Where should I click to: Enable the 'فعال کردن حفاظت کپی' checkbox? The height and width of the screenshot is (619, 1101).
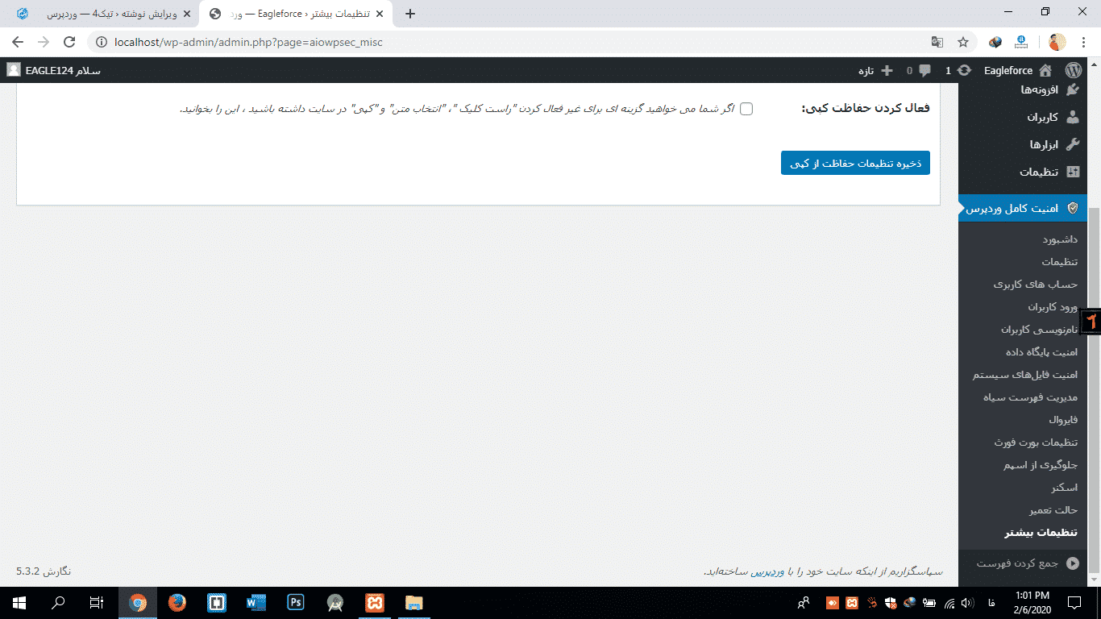(746, 109)
